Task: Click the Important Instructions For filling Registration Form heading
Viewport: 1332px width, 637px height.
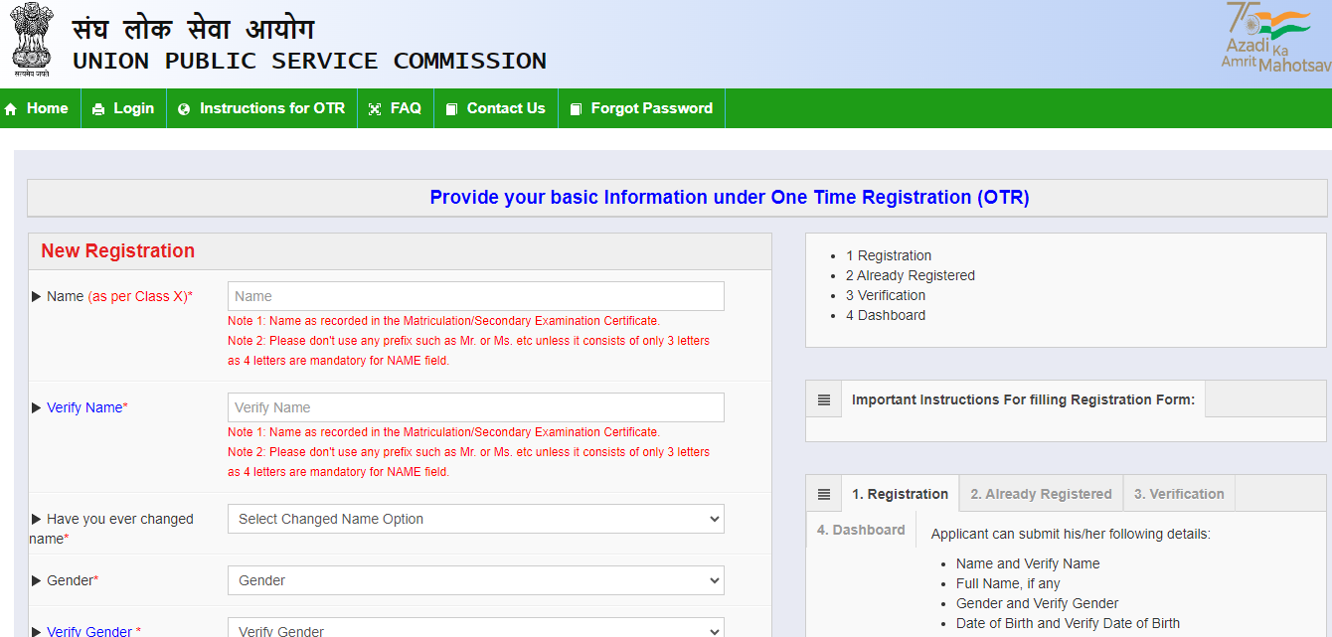Action: click(1023, 399)
